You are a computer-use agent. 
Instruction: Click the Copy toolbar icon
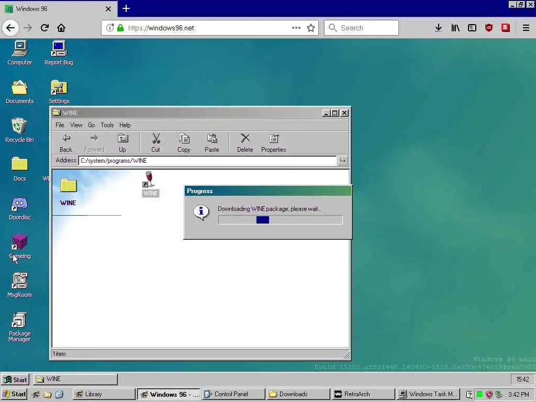[x=184, y=143]
